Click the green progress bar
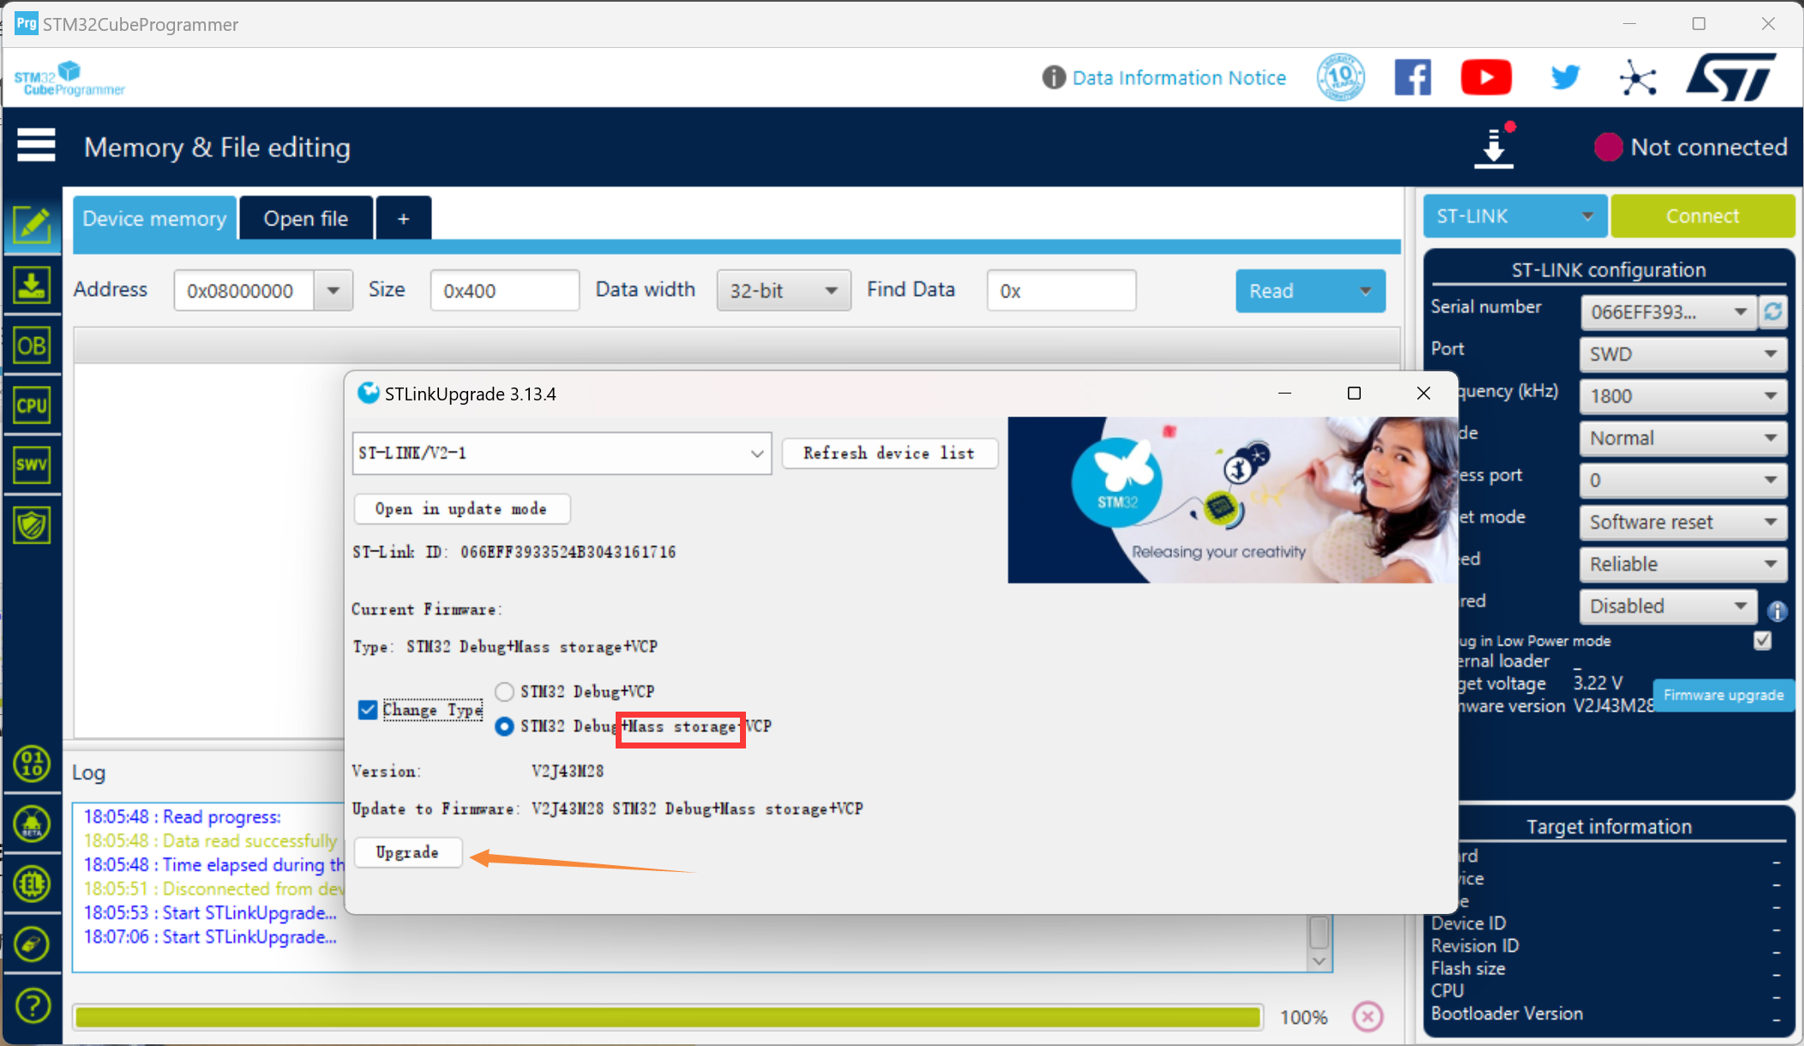Viewport: 1804px width, 1046px height. (x=668, y=1017)
